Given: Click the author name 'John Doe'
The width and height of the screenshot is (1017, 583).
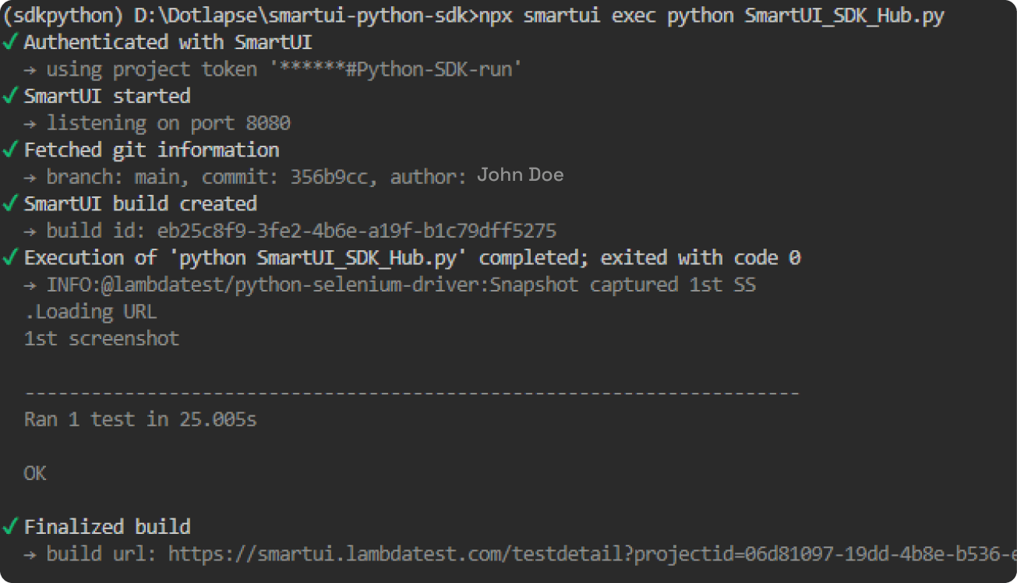Looking at the screenshot, I should pos(520,175).
